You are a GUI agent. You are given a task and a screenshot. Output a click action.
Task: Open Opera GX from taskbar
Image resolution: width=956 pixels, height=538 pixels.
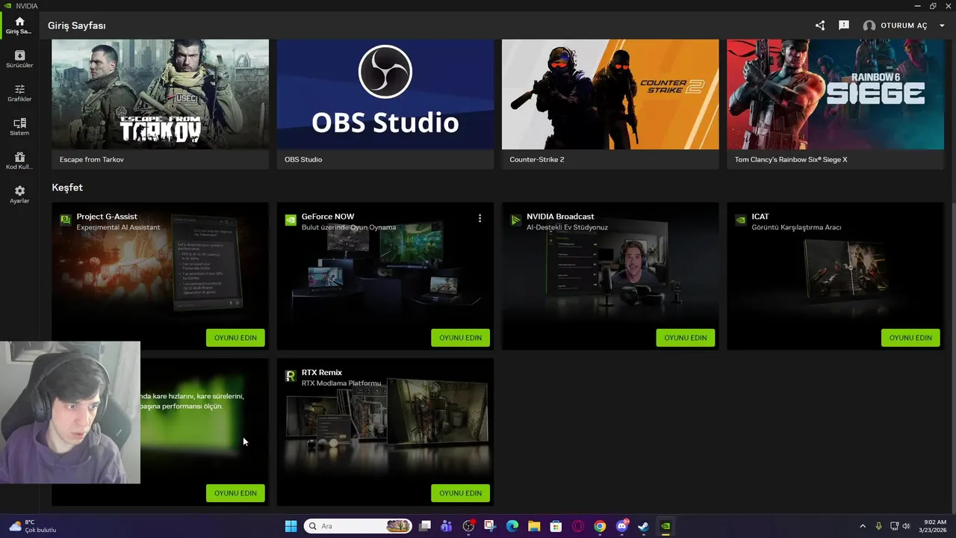pyautogui.click(x=578, y=526)
